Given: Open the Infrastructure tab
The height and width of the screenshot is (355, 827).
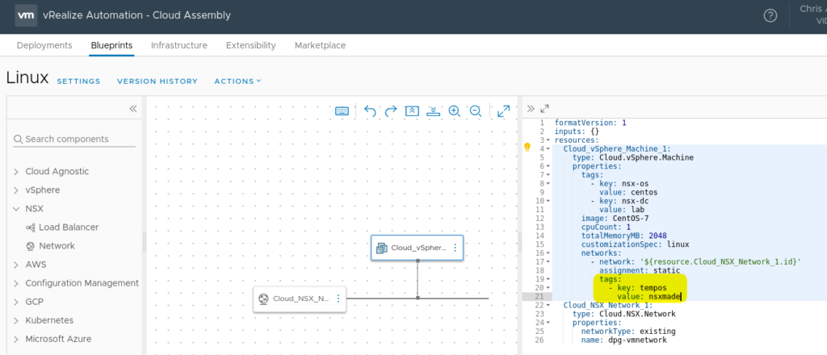Looking at the screenshot, I should 179,45.
